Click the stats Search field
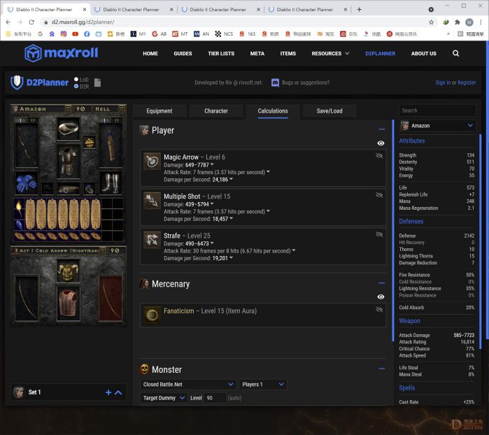This screenshot has height=435, width=489. point(437,110)
